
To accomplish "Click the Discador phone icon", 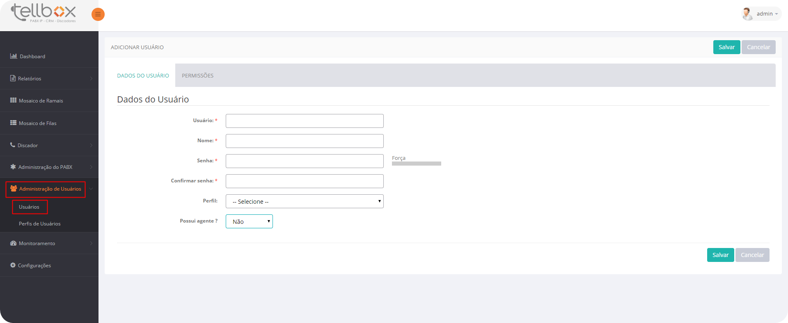I will pos(13,145).
